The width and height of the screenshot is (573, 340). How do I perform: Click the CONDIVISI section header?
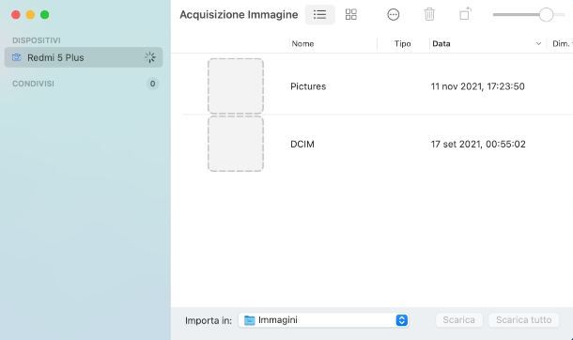pyautogui.click(x=33, y=84)
